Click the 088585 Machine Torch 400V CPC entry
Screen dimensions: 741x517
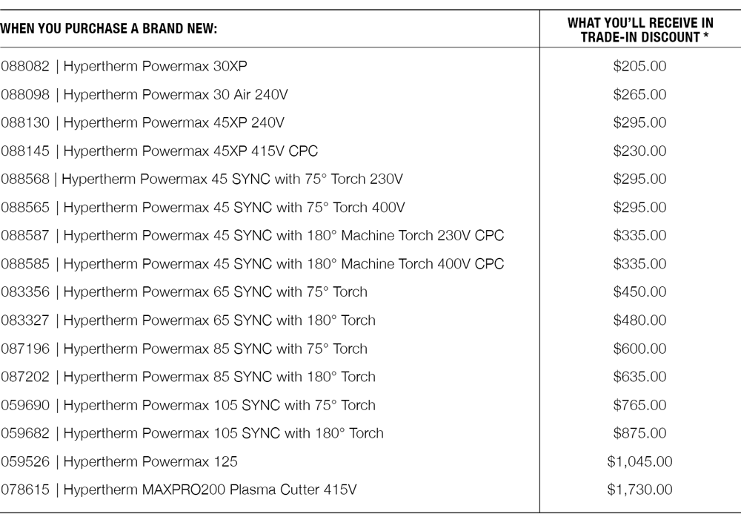pos(253,264)
